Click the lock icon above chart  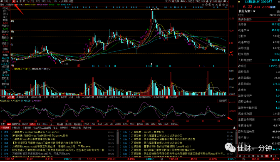(x=220, y=5)
